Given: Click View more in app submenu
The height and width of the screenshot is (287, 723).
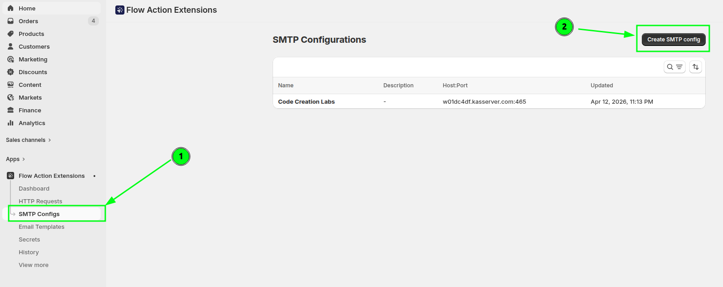Looking at the screenshot, I should tap(33, 265).
